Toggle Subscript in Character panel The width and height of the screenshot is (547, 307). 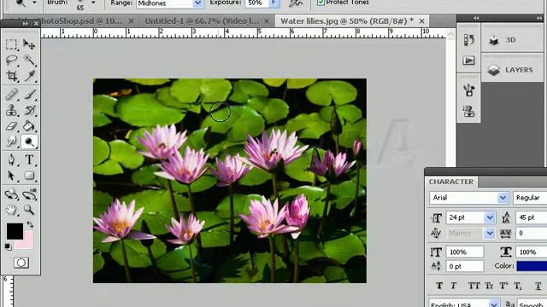coord(518,286)
